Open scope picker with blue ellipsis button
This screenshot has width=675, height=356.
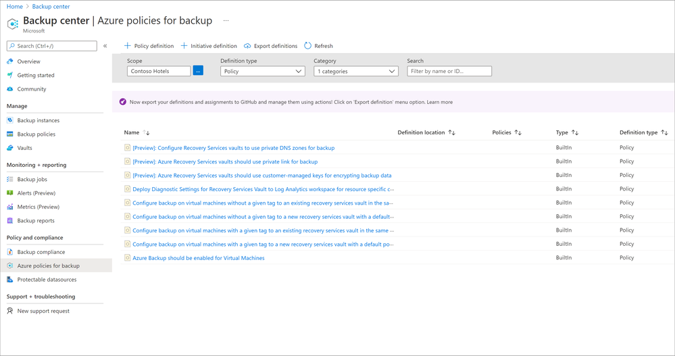coord(198,71)
